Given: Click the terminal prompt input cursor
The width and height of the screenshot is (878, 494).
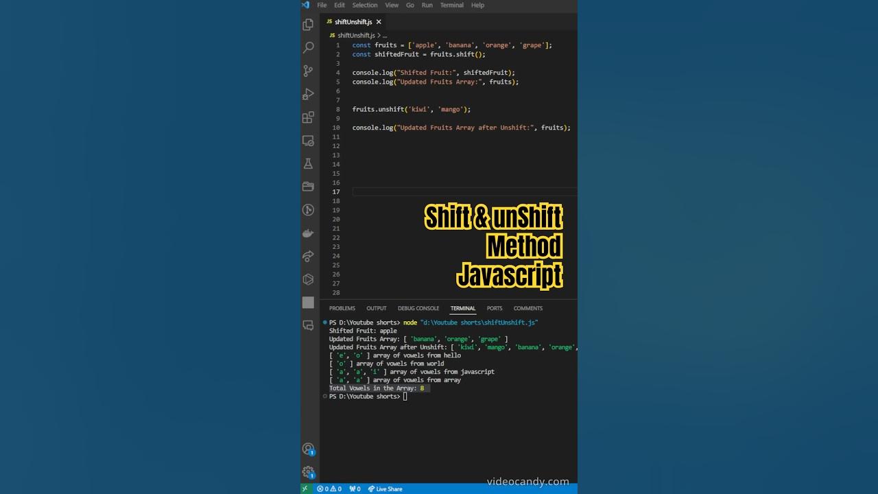Looking at the screenshot, I should 405,397.
